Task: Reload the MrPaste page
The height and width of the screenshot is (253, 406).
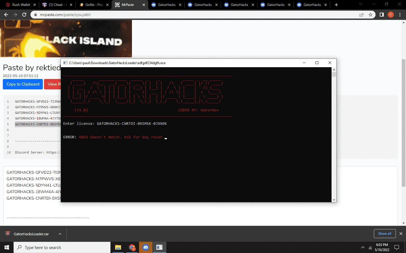Action: pyautogui.click(x=24, y=15)
